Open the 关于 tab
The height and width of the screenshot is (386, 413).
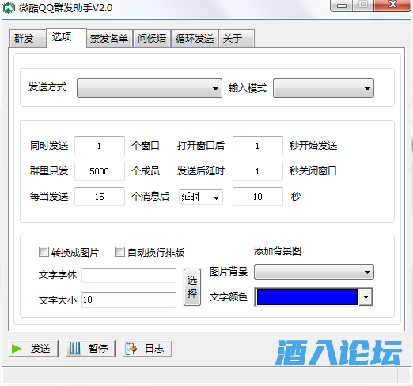click(237, 38)
